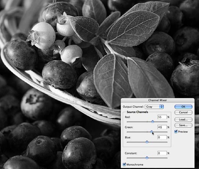Image resolution: width=199 pixels, height=169 pixels.
Task: Click the Blue percentage input field
Action: [x=162, y=138]
